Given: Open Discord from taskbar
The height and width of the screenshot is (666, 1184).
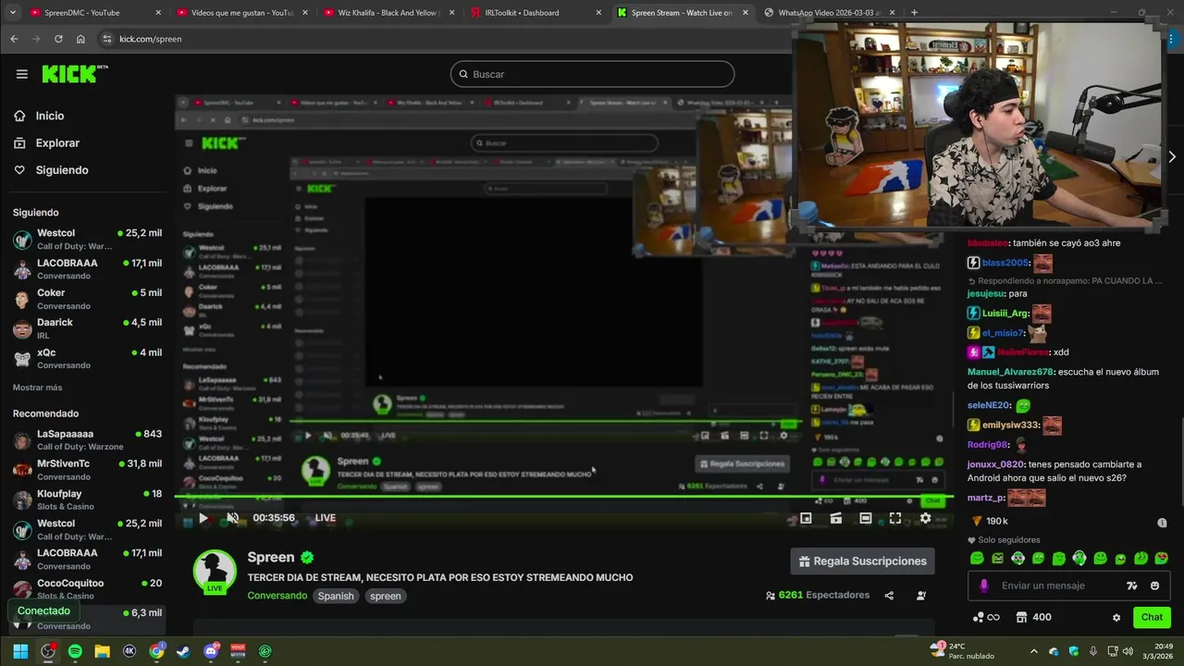Looking at the screenshot, I should point(211,651).
